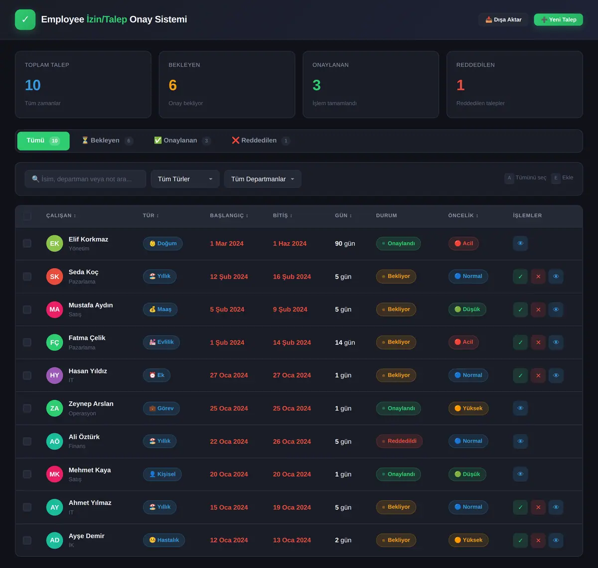Screen dimensions: 598x568
Task: Switch to the Tümü tab
Action: click(43, 141)
